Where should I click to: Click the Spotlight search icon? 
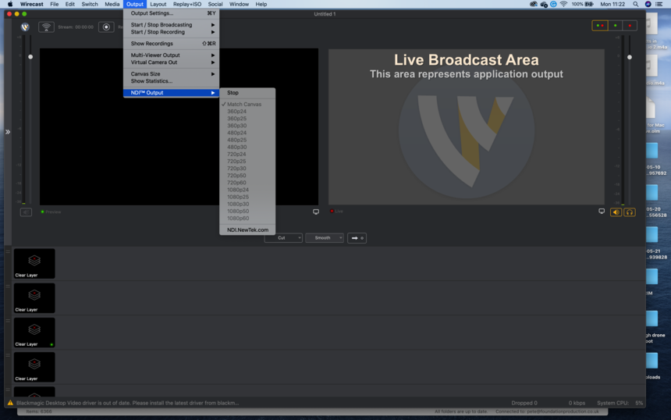click(x=635, y=4)
